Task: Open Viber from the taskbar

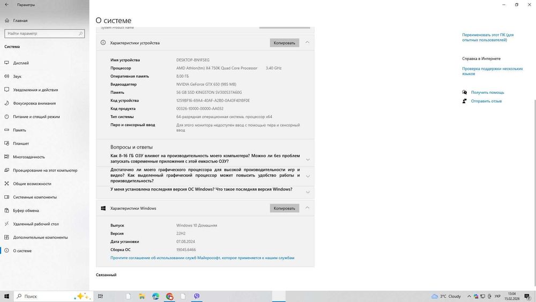Action: (197, 296)
